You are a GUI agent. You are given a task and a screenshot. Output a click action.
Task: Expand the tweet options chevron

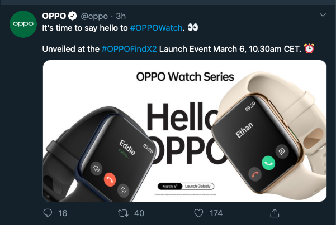tap(322, 14)
